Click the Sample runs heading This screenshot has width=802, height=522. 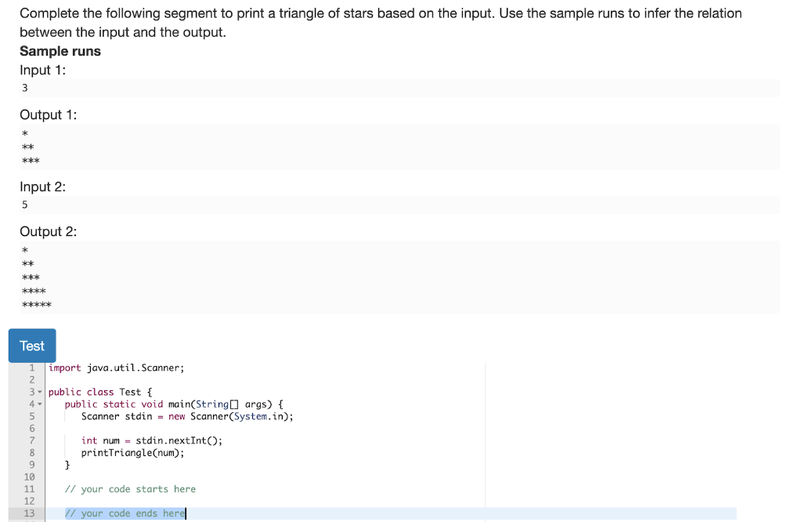pos(60,51)
